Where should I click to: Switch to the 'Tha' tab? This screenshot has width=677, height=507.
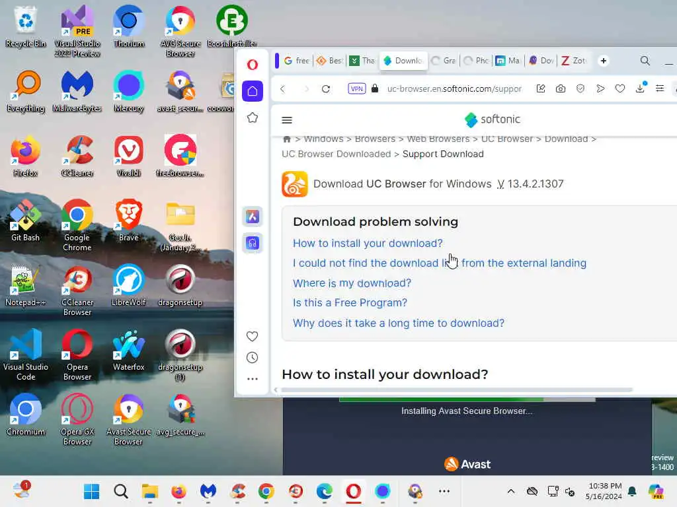click(x=362, y=61)
